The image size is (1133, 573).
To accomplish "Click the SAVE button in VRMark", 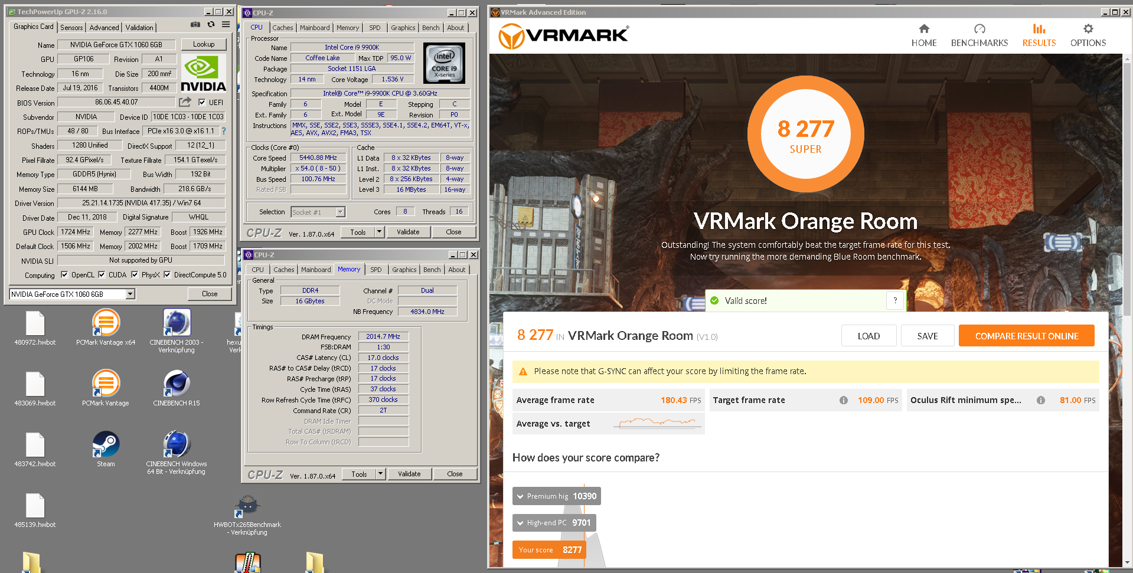I will point(927,336).
